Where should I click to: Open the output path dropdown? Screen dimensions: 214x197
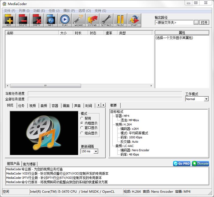point(196,22)
